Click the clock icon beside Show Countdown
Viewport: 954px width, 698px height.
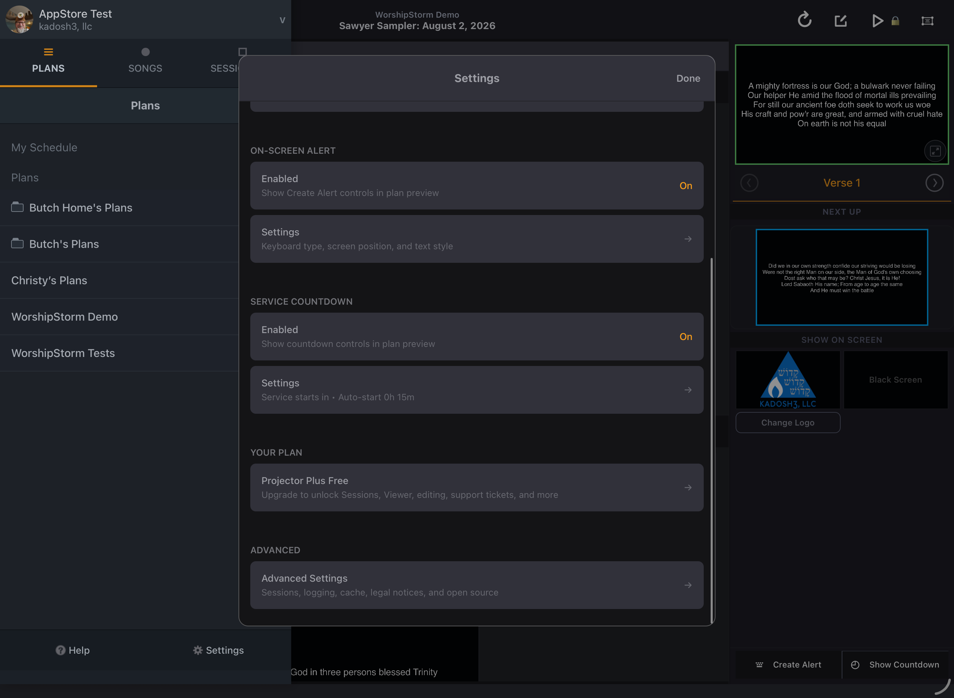click(x=855, y=665)
